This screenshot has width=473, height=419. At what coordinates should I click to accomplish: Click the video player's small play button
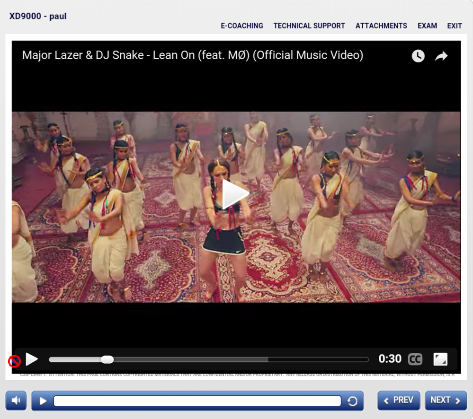[x=32, y=359]
